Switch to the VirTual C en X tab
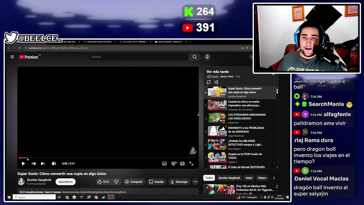The height and width of the screenshot is (205, 364). [x=135, y=42]
